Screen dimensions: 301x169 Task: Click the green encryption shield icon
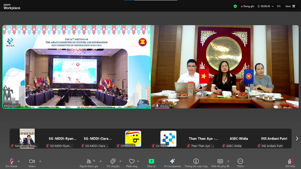coord(235,6)
